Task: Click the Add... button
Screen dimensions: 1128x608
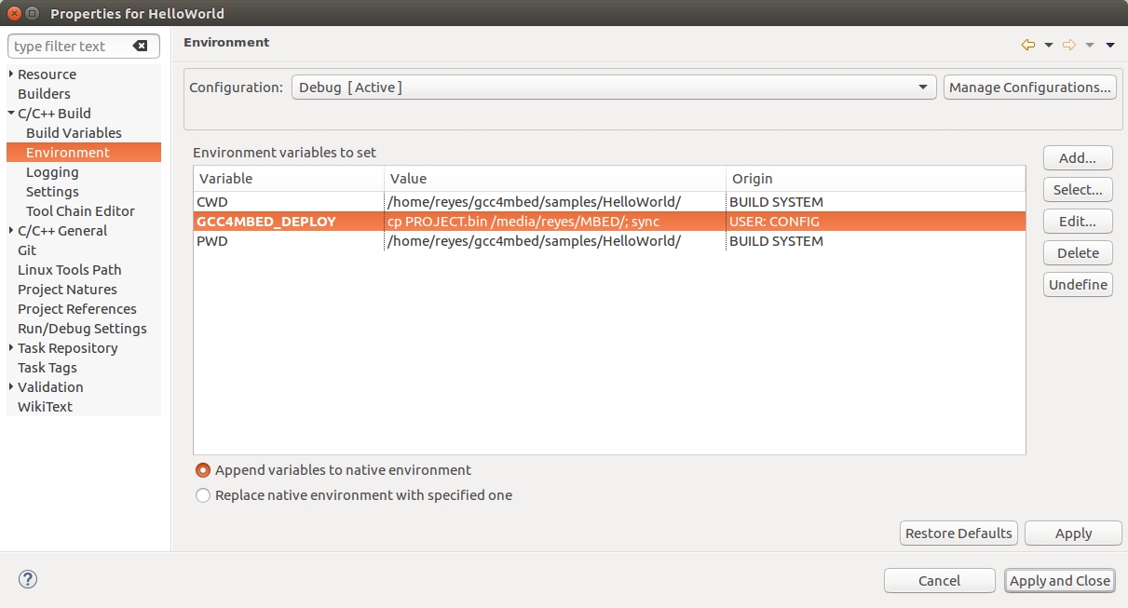Action: [x=1078, y=158]
